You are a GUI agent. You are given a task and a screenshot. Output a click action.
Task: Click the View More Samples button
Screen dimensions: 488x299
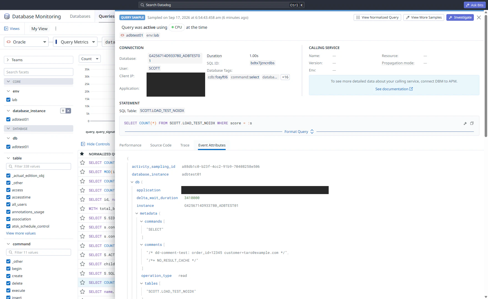[x=424, y=17]
